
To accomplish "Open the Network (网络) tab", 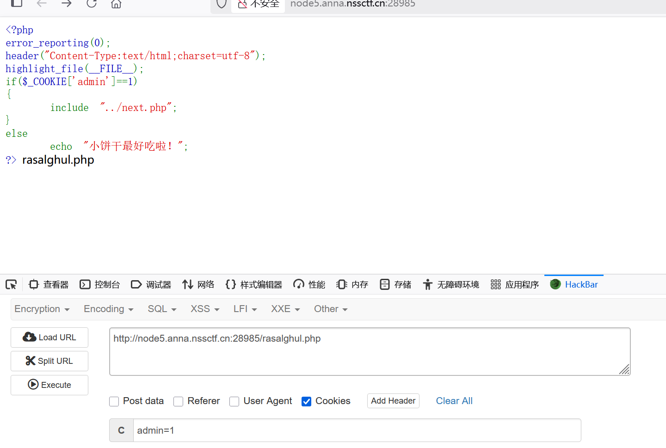I will coord(198,284).
